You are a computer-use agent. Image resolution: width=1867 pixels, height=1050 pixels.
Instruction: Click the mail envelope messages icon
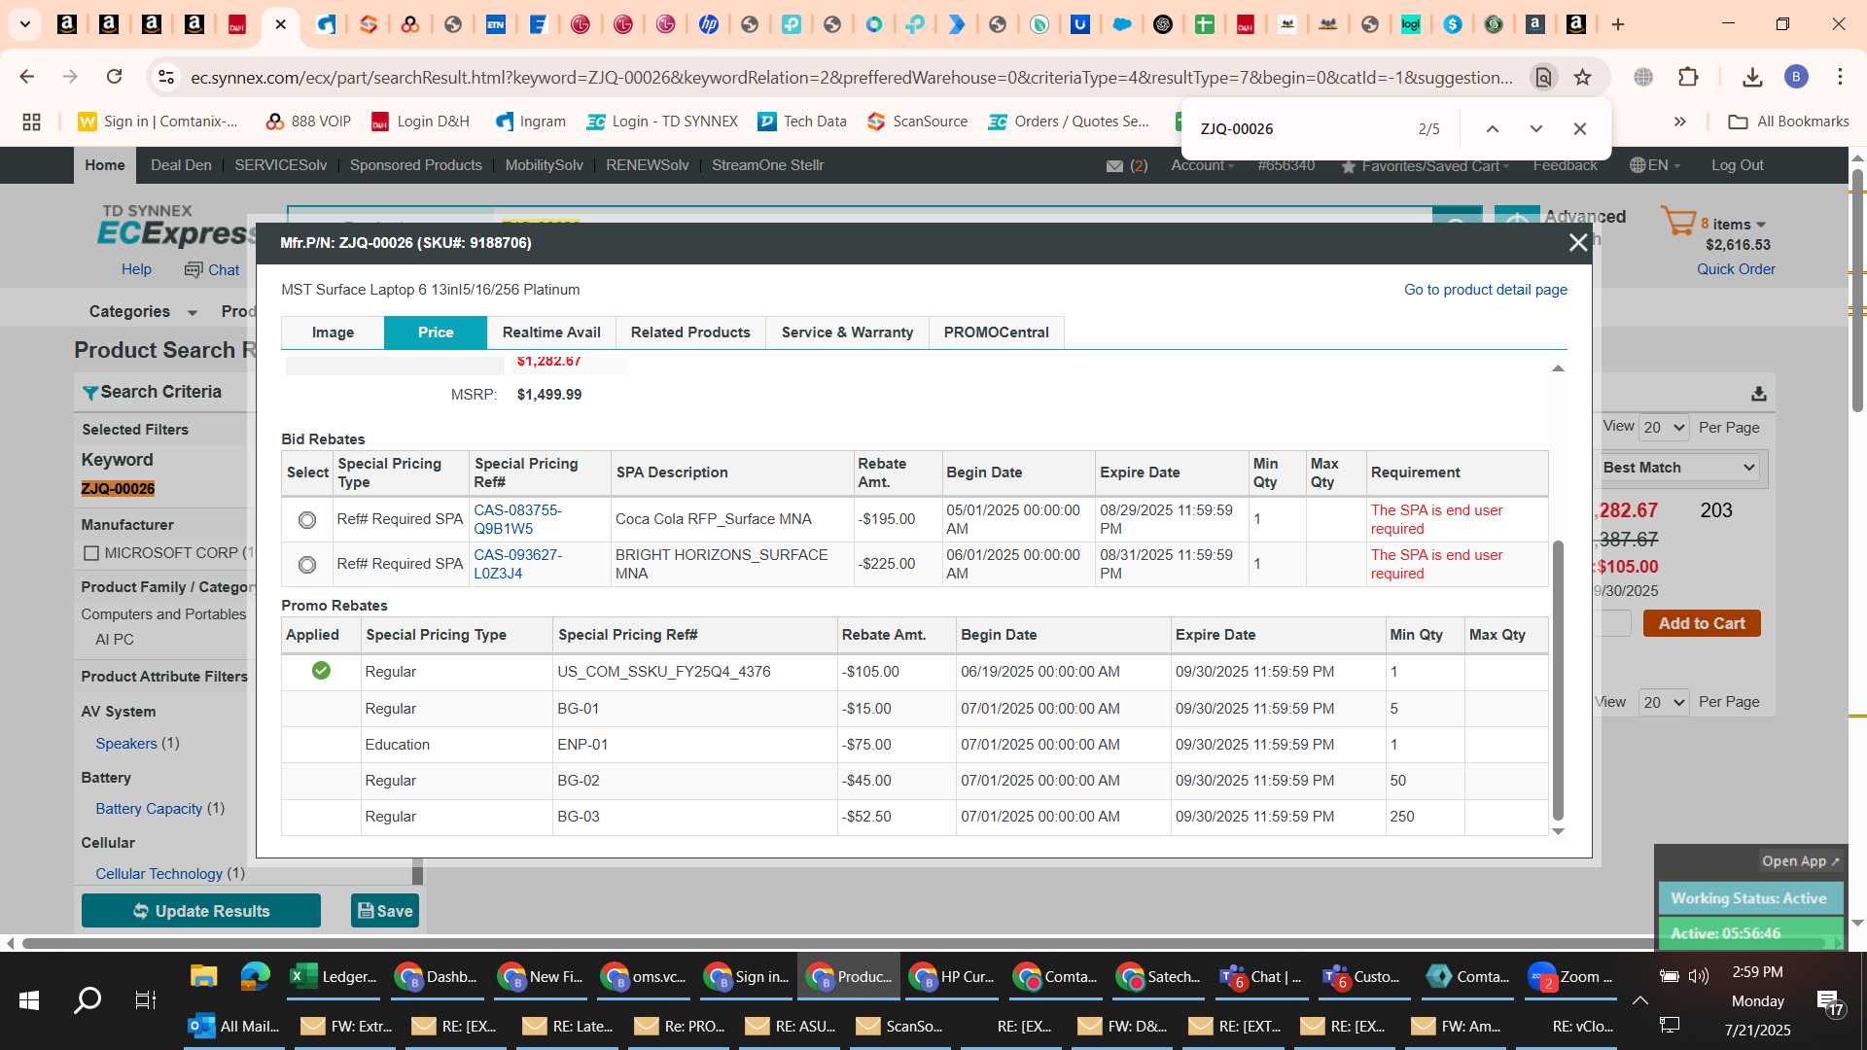(1114, 166)
